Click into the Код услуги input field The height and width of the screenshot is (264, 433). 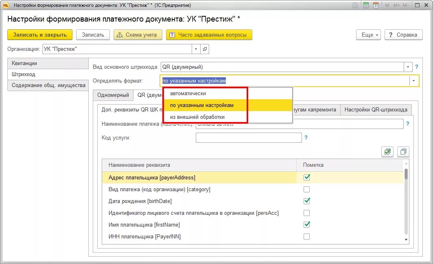(x=249, y=138)
